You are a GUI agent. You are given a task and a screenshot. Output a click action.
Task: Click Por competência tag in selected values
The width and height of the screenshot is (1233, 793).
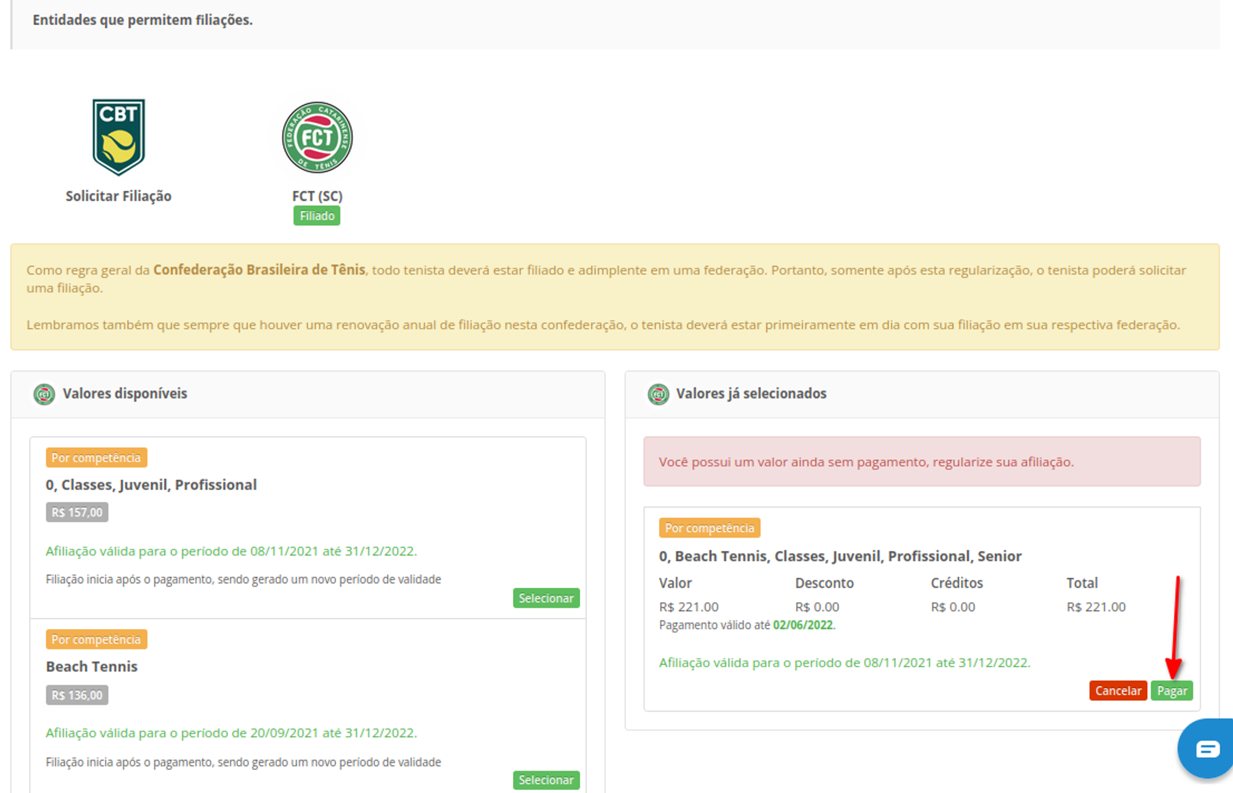[x=709, y=528]
